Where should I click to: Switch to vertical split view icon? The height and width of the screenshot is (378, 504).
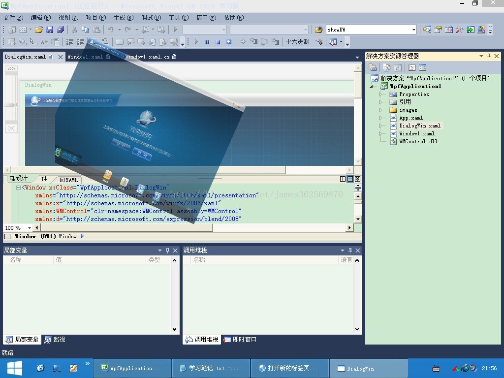pyautogui.click(x=343, y=179)
